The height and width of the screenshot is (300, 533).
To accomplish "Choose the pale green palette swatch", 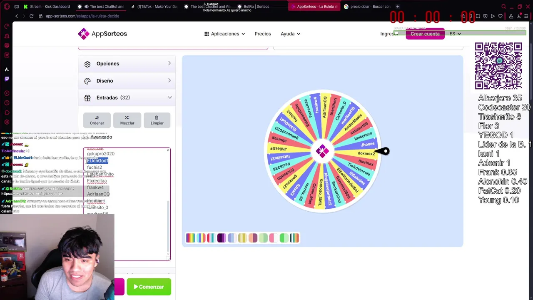I will tap(263, 238).
